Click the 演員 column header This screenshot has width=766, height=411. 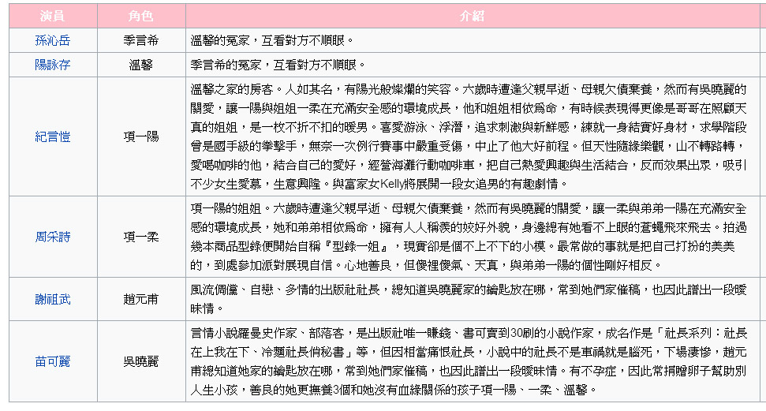53,16
